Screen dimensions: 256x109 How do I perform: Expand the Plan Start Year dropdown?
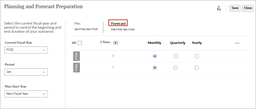click(x=26, y=94)
